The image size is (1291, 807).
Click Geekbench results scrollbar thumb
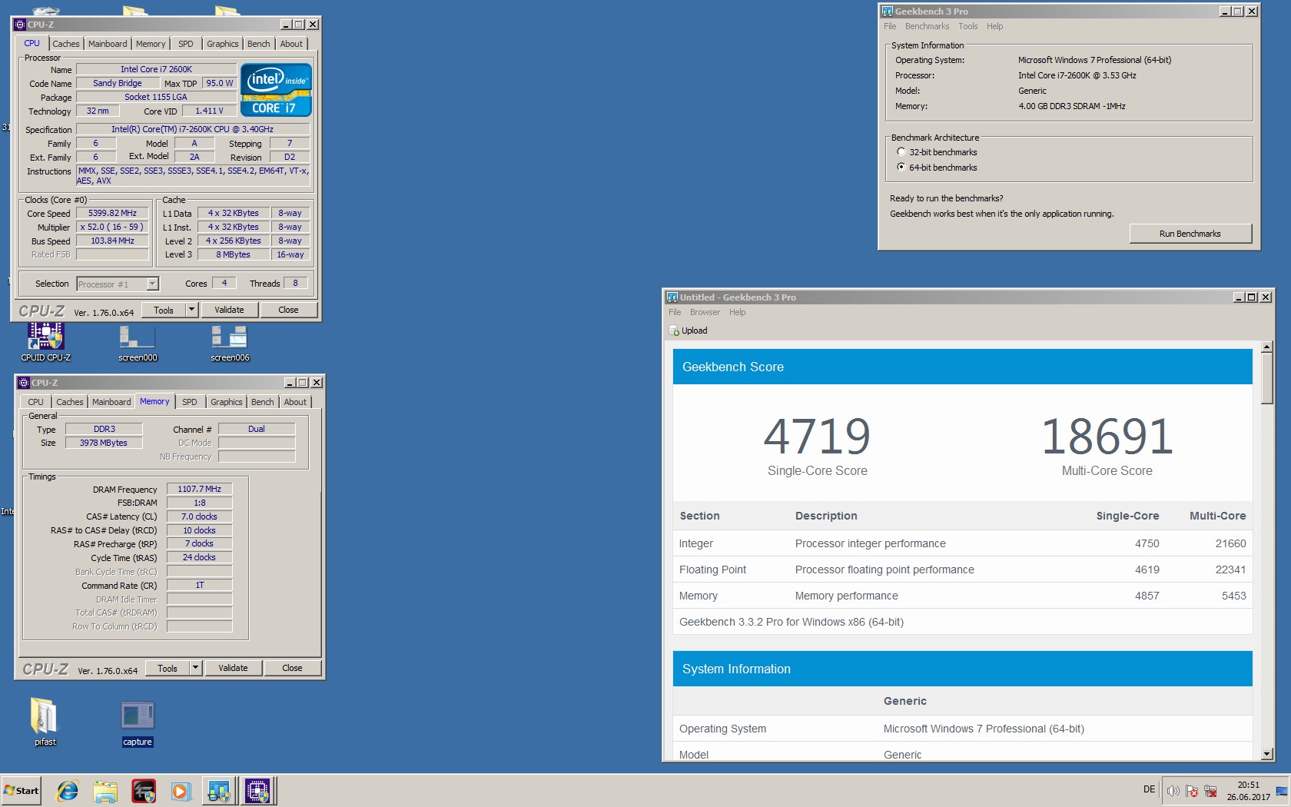point(1267,378)
